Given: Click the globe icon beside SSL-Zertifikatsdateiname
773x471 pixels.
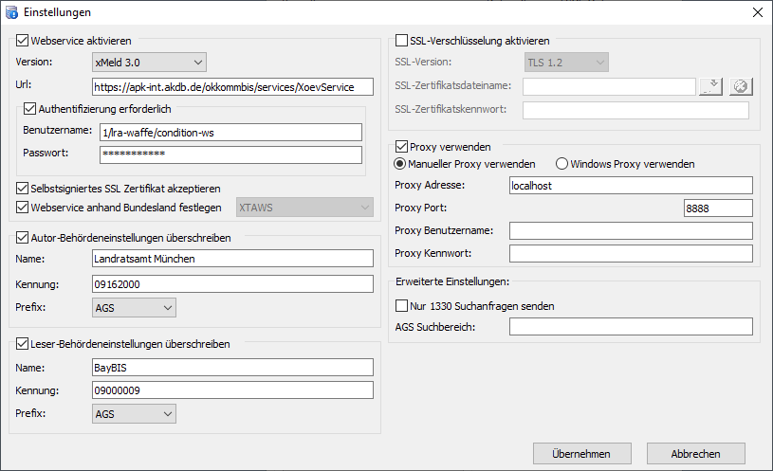Looking at the screenshot, I should [741, 87].
